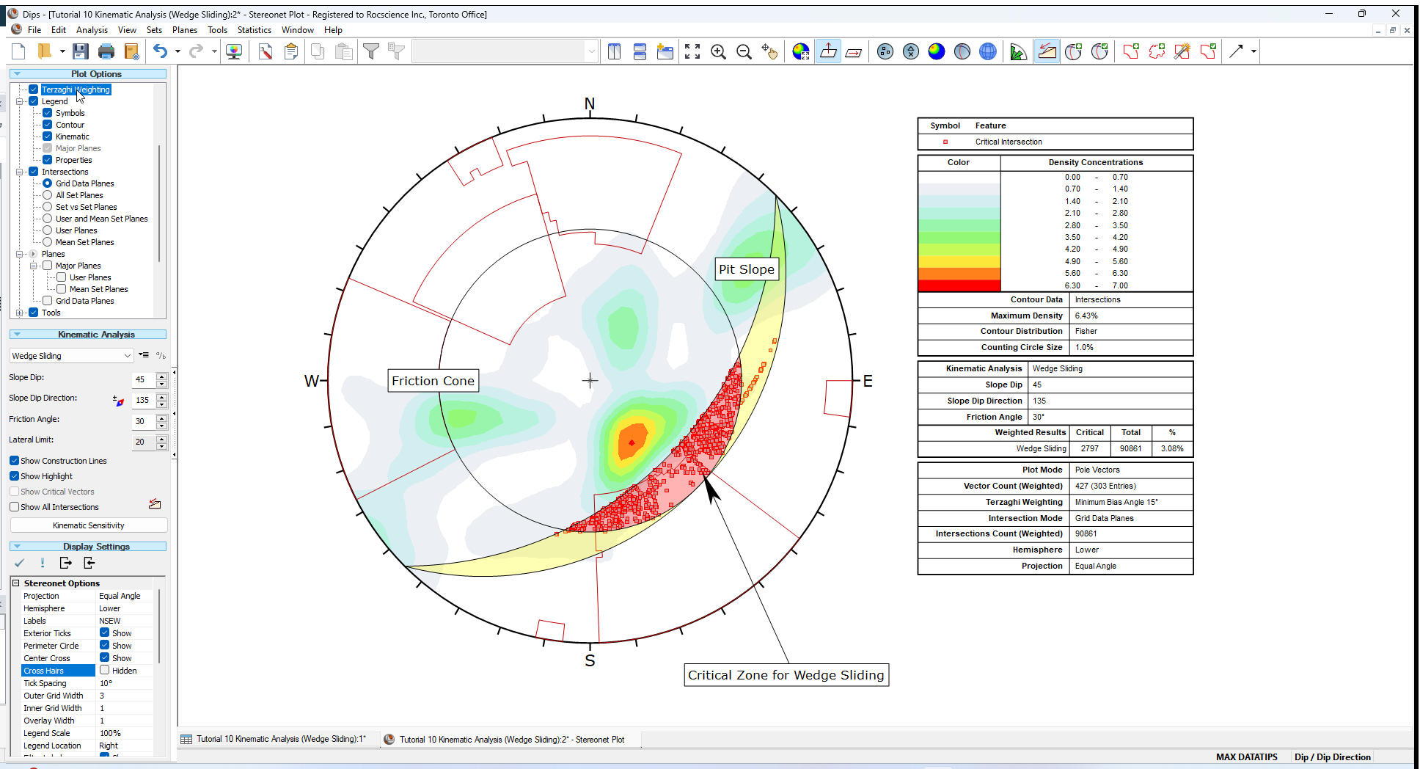
Task: Select the Cross Hairs option in Stereonet Options
Action: [44, 670]
